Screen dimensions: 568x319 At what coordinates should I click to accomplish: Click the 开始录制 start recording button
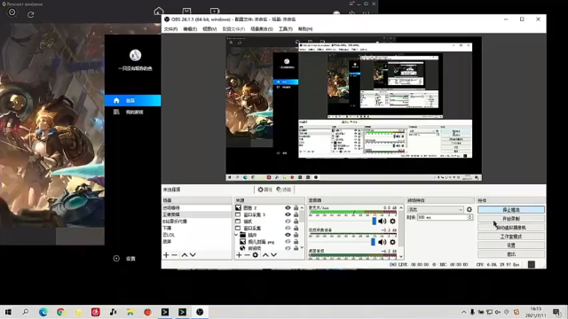click(x=511, y=219)
